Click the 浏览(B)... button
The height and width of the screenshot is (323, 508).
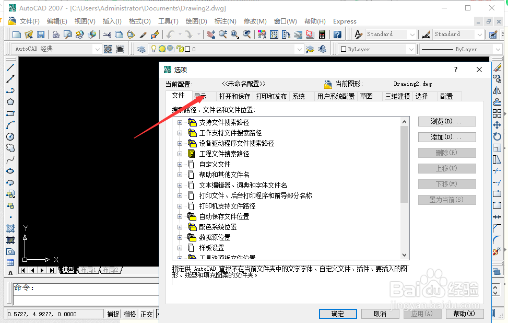447,121
